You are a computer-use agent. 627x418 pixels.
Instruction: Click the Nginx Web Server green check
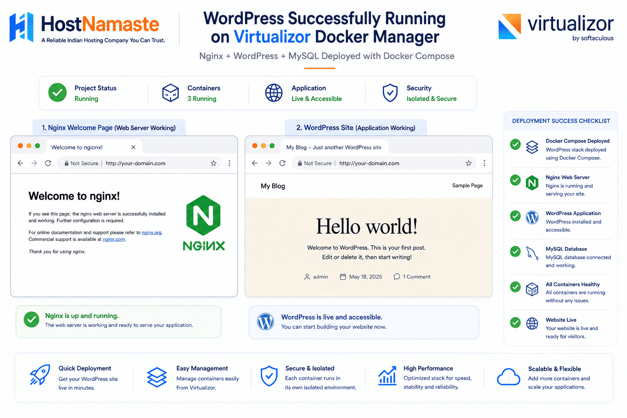tap(516, 180)
